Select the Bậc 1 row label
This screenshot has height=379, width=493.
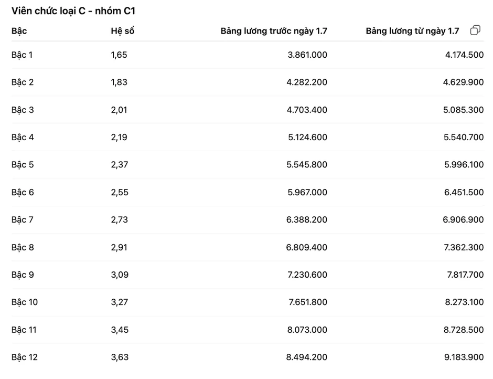click(x=22, y=55)
